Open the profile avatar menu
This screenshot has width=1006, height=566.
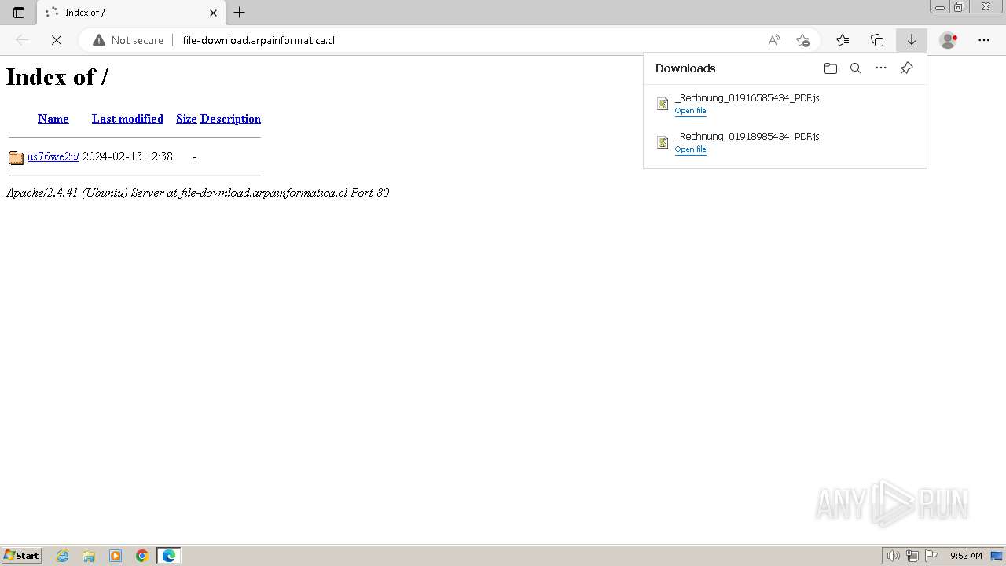tap(949, 40)
